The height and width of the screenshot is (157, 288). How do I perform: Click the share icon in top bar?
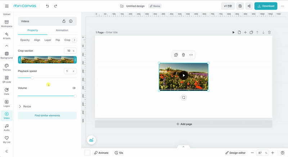pyautogui.click(x=249, y=6)
